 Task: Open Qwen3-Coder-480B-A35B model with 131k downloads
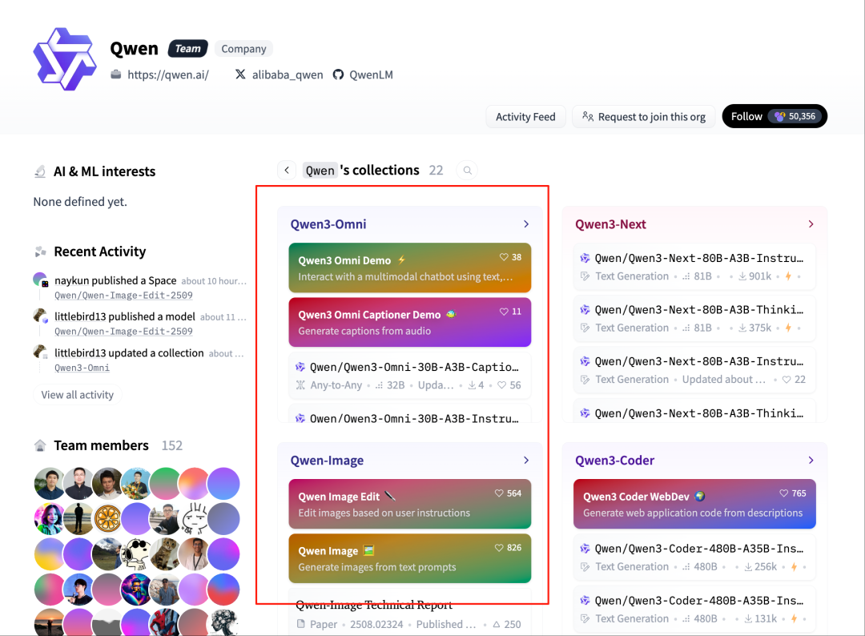point(694,609)
